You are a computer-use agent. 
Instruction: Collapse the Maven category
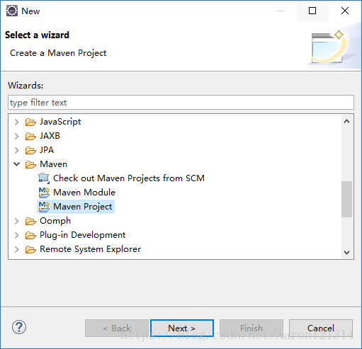click(x=17, y=164)
